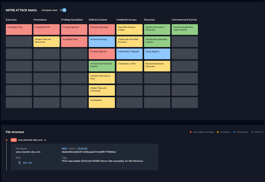Click the Documents legend item

click(241, 132)
